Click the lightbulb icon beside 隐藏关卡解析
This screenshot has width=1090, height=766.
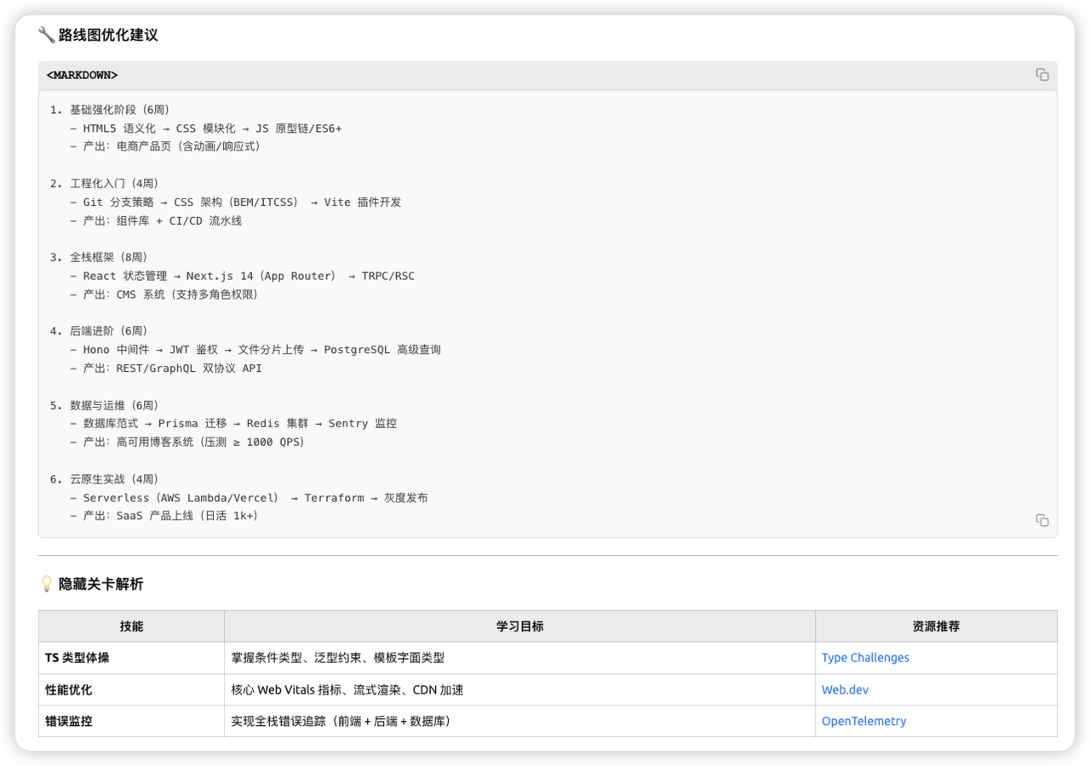tap(47, 584)
